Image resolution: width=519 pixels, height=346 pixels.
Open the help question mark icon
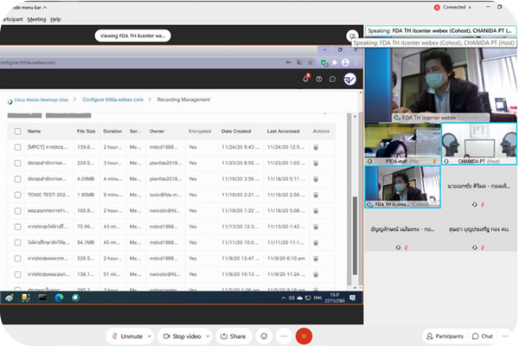tap(318, 79)
